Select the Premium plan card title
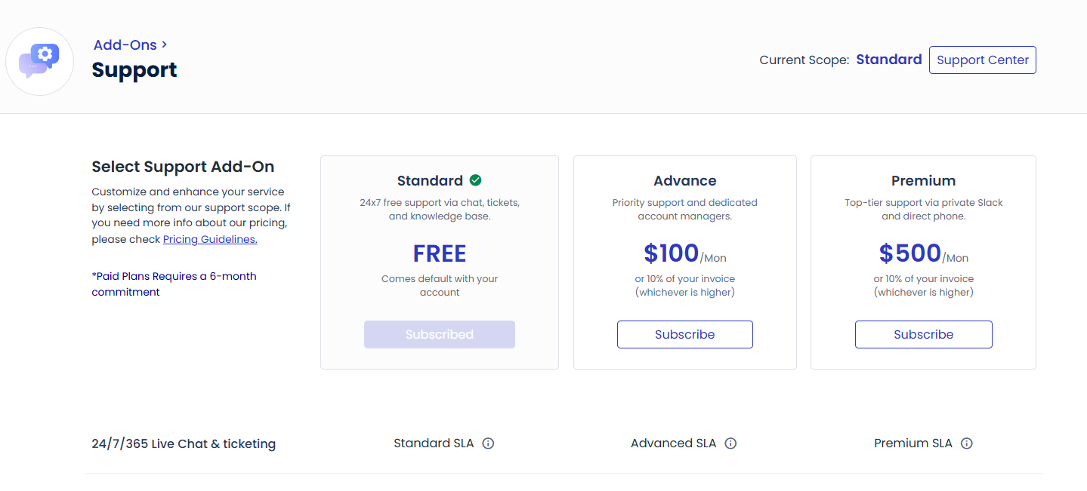This screenshot has width=1087, height=491. (923, 181)
